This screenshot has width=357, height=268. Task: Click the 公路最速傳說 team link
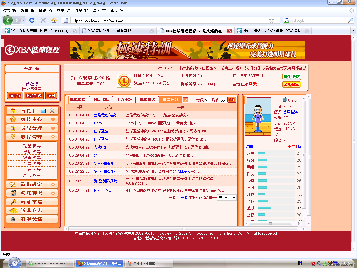(105, 115)
